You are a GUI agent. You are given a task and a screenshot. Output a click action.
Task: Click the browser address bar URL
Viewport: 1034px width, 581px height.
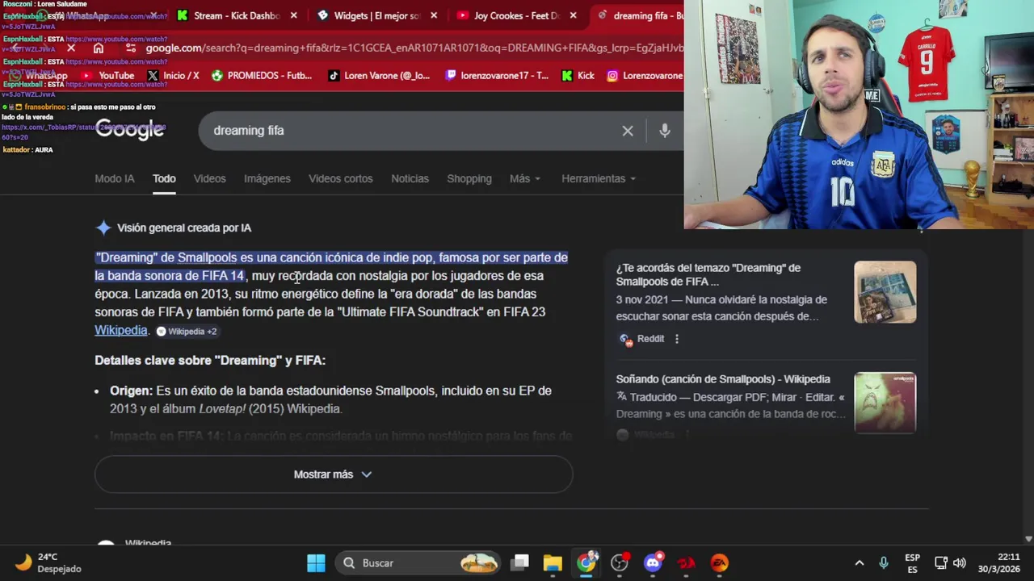pos(414,48)
